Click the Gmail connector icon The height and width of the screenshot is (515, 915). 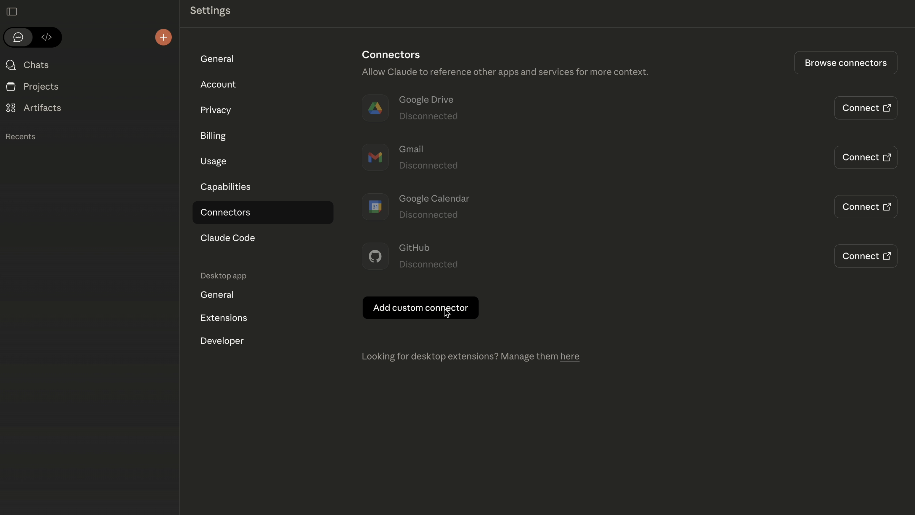pos(375,157)
